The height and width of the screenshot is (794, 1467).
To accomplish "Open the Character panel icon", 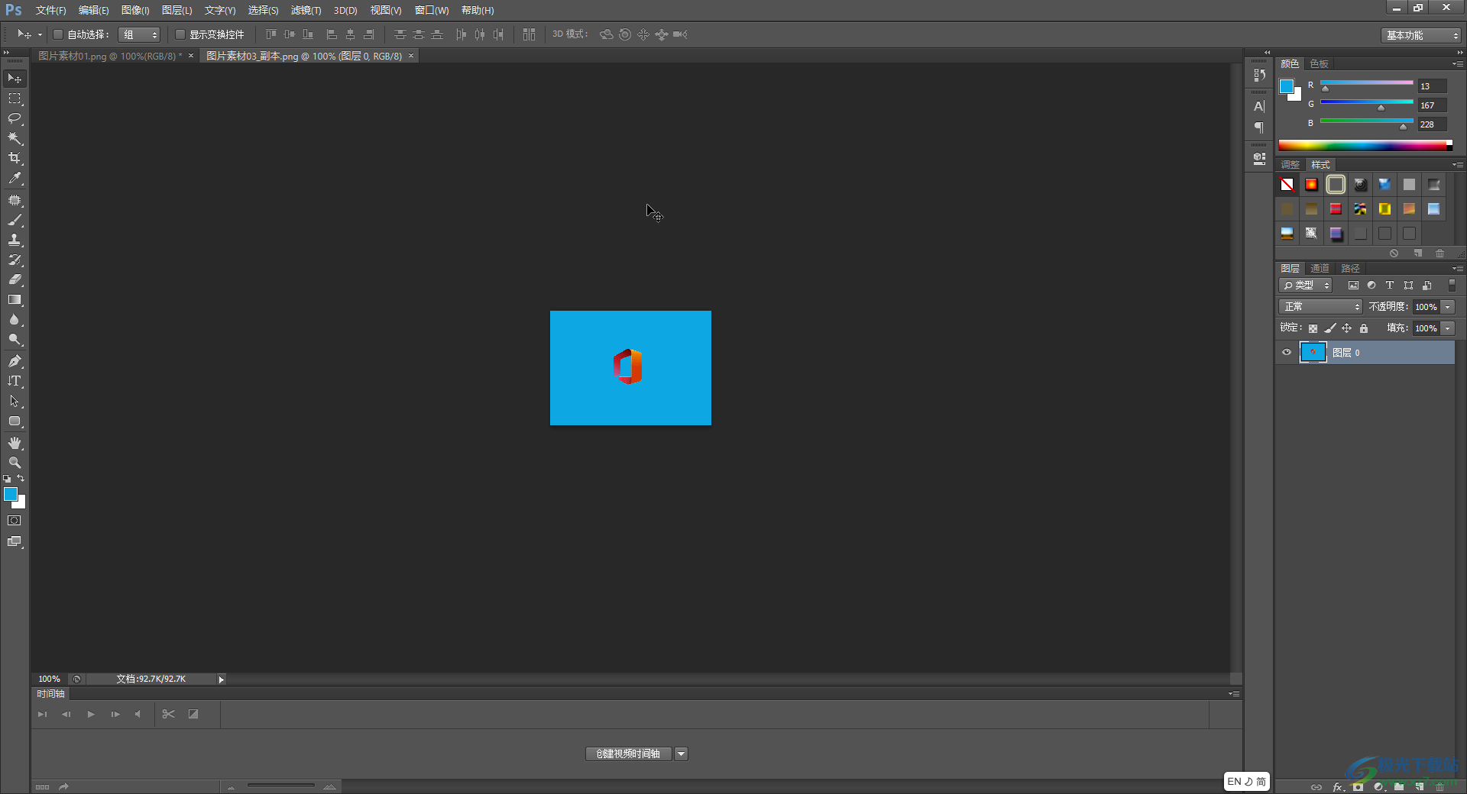I will [1259, 107].
